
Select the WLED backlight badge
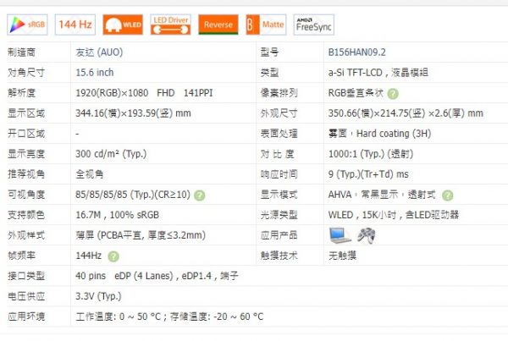pos(124,25)
